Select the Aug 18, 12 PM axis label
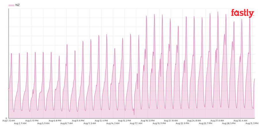Viewport: 259px width, 127px height. point(148,121)
